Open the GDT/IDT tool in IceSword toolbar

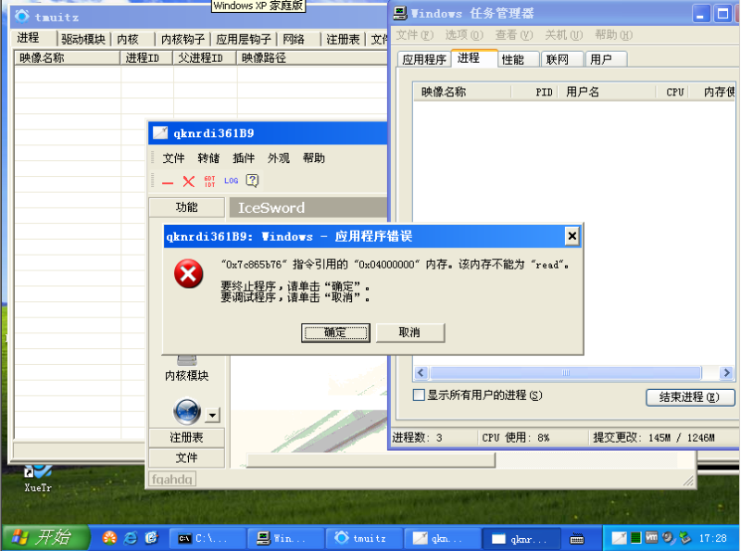pos(209,181)
